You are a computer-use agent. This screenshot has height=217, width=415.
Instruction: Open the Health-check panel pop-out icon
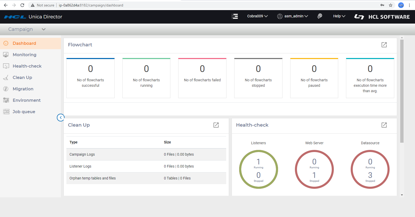384,125
